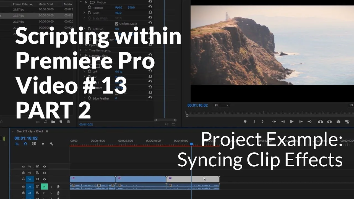Click Add Marker in the Program Monitor
The image size is (354, 199).
tap(245, 122)
